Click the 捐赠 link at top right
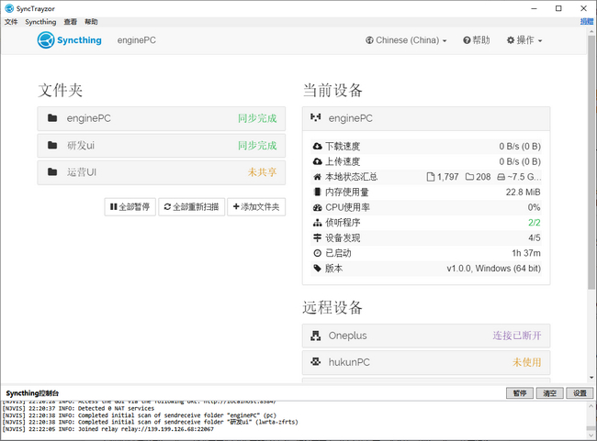 587,22
